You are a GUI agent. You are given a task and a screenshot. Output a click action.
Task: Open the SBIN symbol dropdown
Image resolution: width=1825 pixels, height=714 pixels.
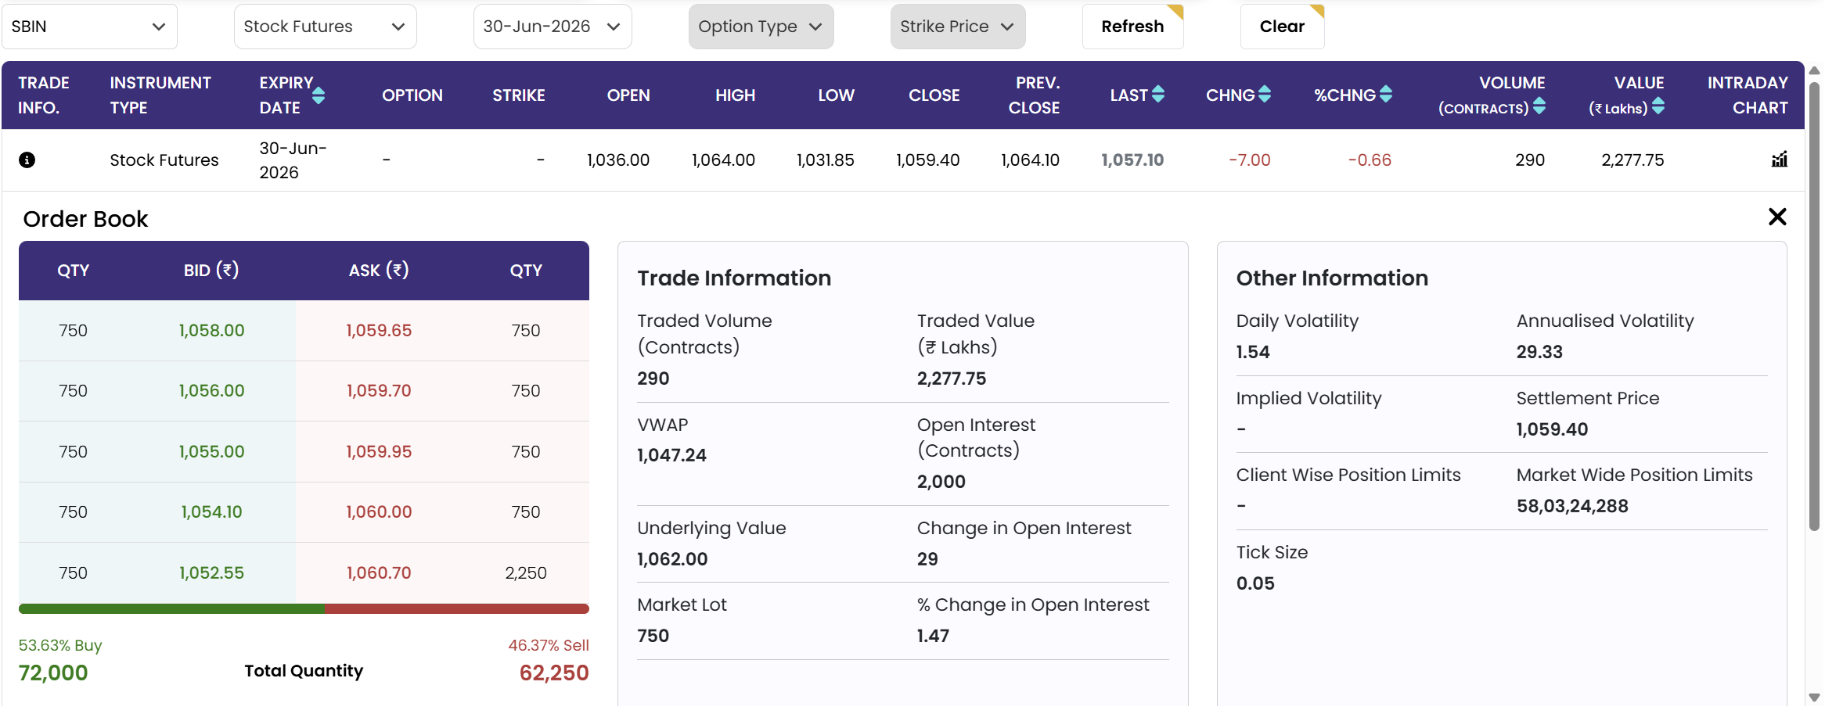(89, 27)
